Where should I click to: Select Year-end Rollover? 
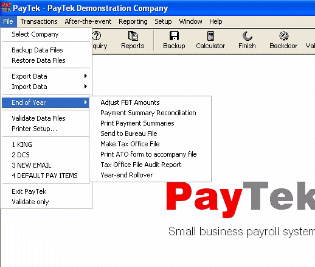126,175
